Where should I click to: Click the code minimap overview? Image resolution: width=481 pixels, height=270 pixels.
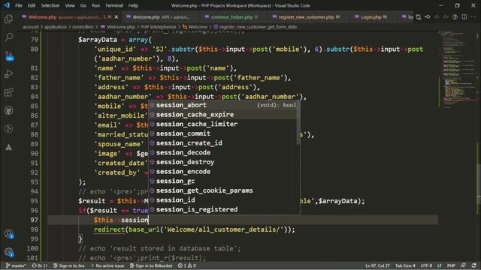click(x=457, y=69)
